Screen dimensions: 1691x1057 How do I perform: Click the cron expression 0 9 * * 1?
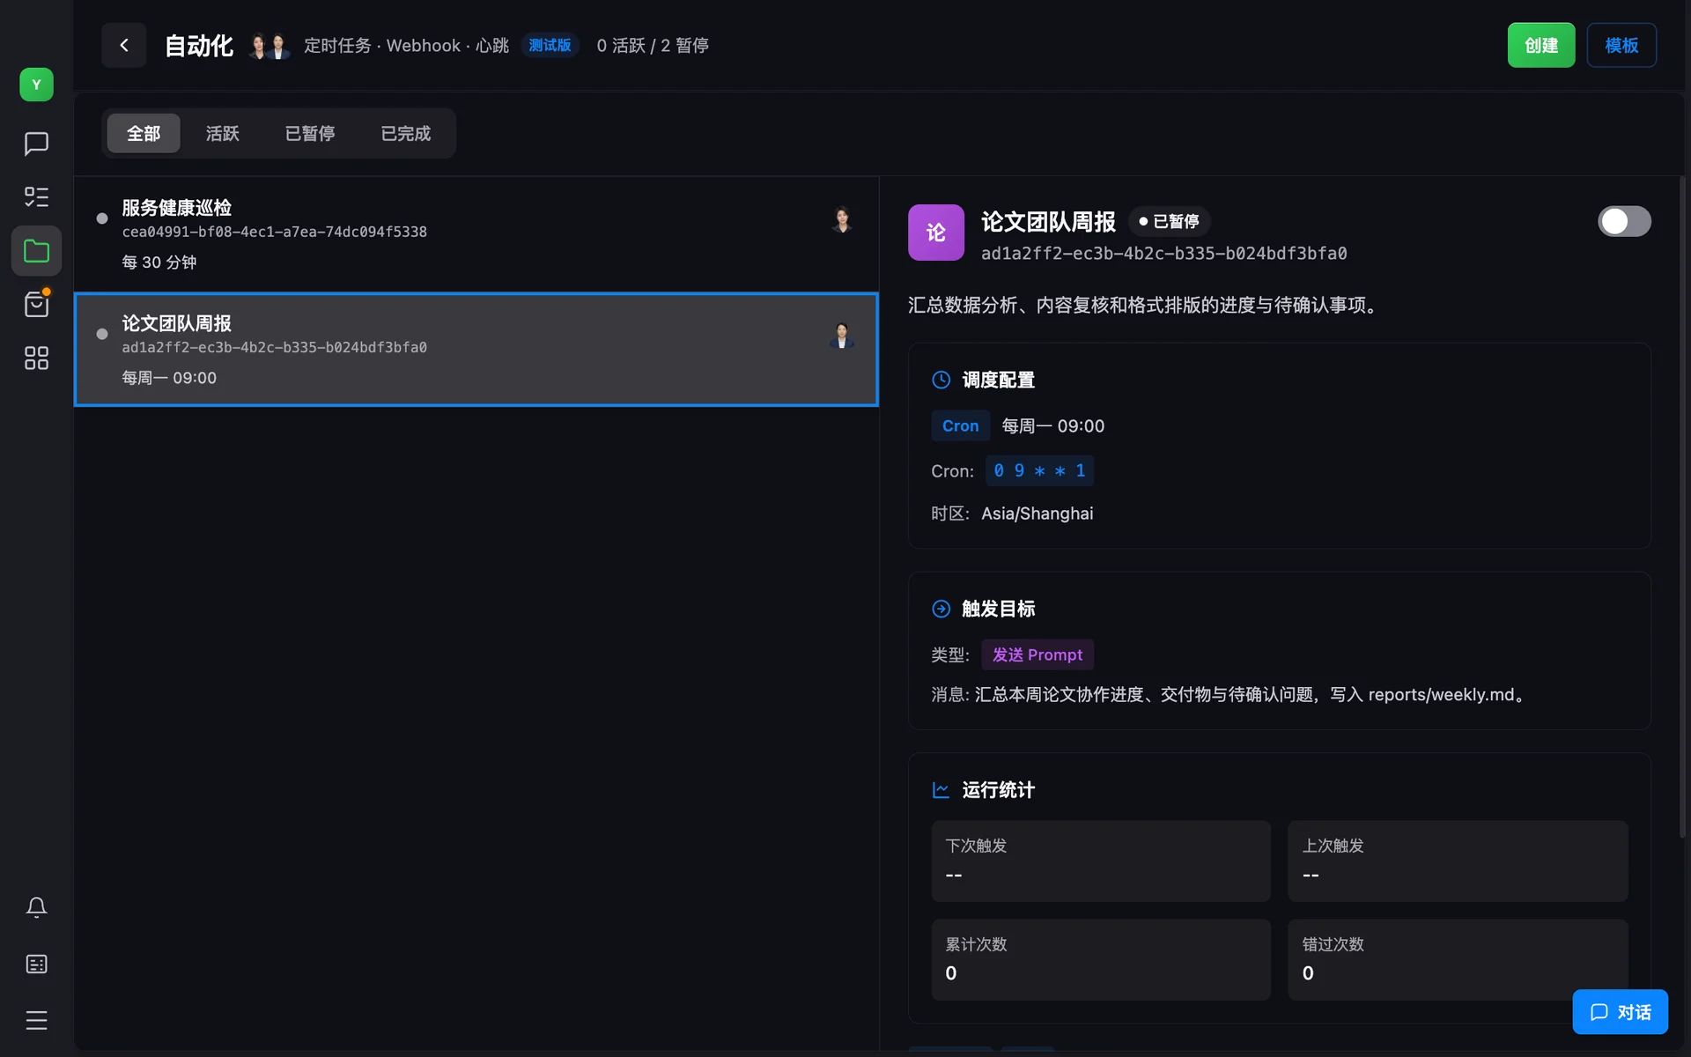pos(1039,470)
